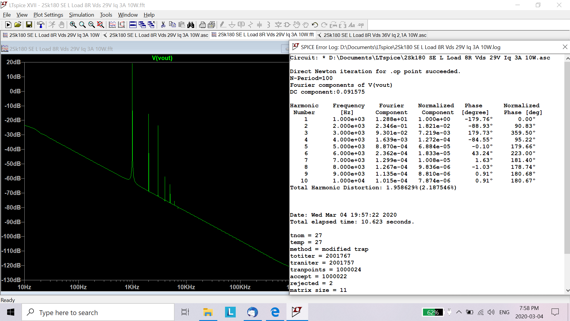This screenshot has height=321, width=570.
Task: Click LTspice icon in taskbar
Action: coord(297,312)
